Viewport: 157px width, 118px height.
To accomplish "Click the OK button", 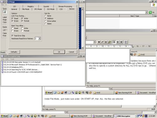I will coord(59,52).
